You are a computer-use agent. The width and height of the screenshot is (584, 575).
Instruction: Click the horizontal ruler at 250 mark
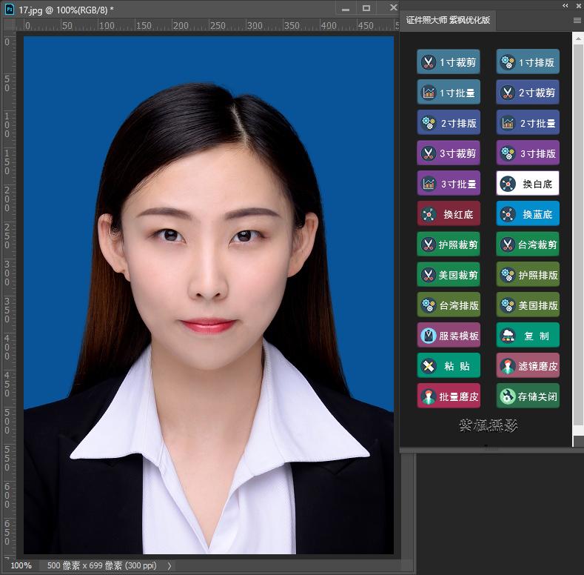(x=217, y=25)
